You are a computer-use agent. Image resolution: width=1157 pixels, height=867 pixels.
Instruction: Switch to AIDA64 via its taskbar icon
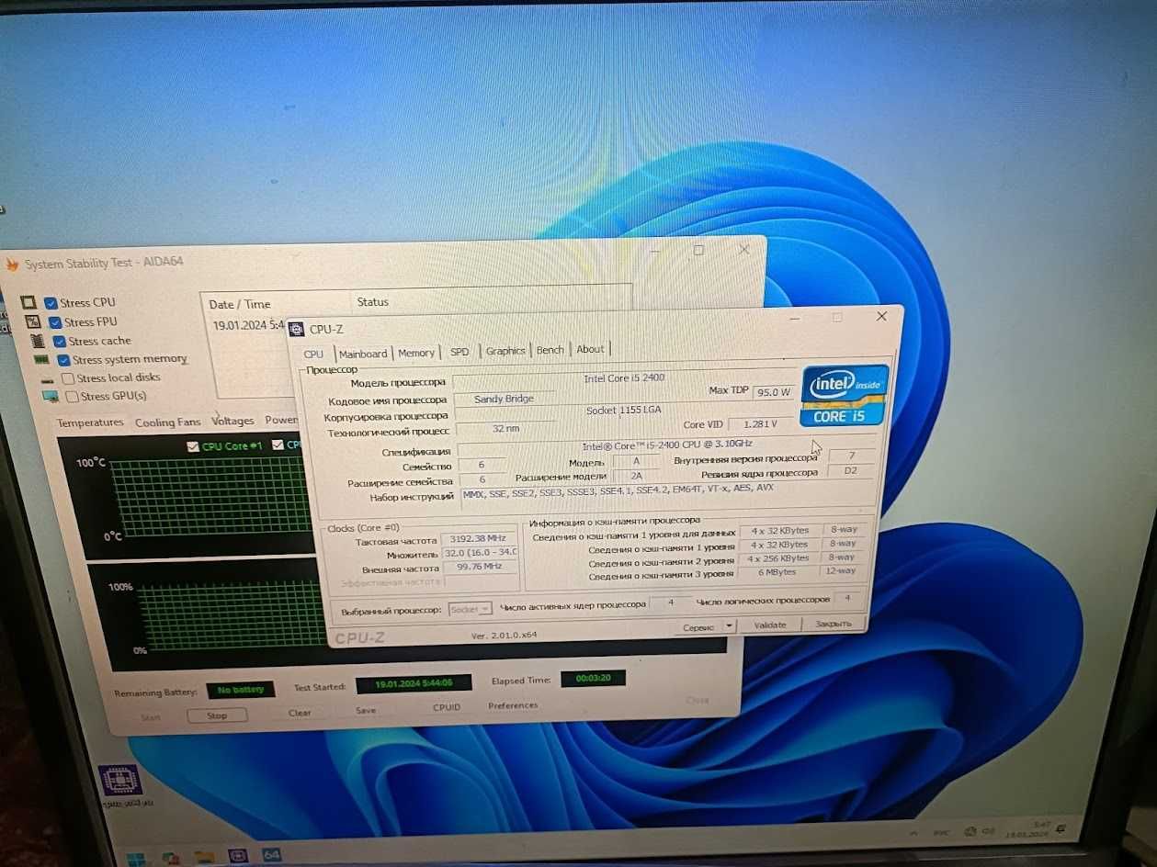pyautogui.click(x=271, y=854)
